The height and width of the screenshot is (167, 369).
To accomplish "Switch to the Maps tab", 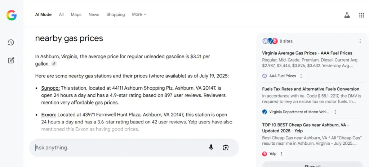I will [x=76, y=15].
